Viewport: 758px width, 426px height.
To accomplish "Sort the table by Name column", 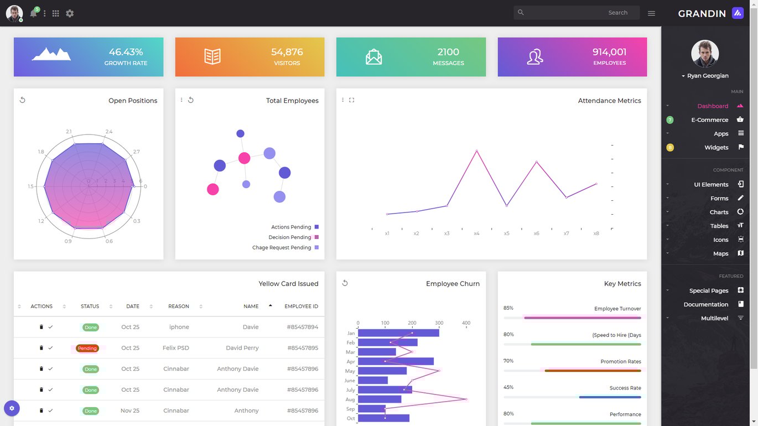I will pyautogui.click(x=251, y=306).
